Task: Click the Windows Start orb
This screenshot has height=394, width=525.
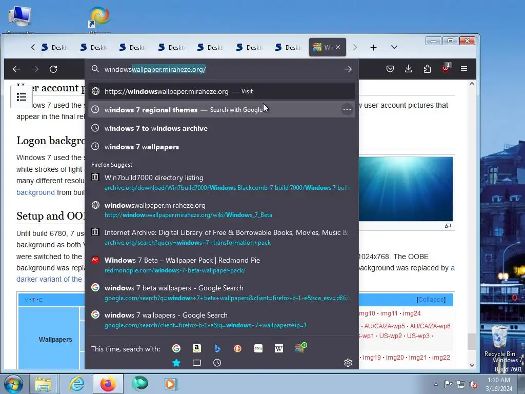Action: pos(13,384)
